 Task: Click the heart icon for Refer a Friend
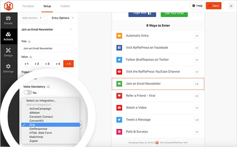coord(119,96)
